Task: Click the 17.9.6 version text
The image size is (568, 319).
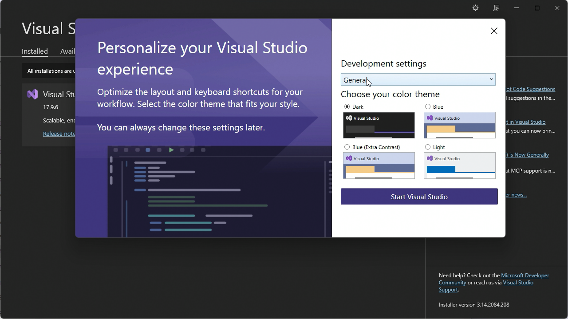Action: click(x=51, y=107)
